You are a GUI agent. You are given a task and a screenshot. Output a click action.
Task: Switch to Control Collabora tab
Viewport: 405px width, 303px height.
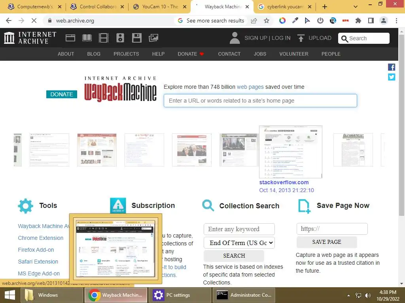click(97, 7)
